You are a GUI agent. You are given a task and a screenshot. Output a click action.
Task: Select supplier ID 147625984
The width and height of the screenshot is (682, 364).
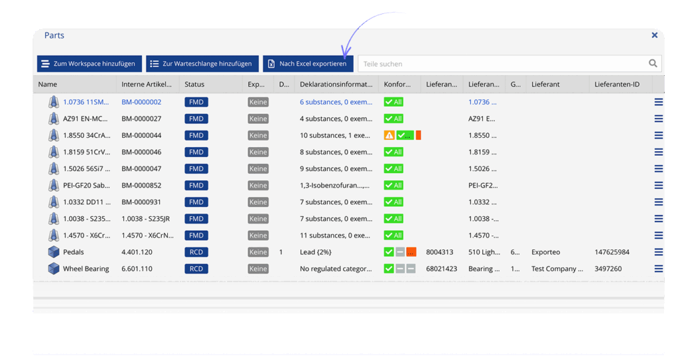coord(612,252)
